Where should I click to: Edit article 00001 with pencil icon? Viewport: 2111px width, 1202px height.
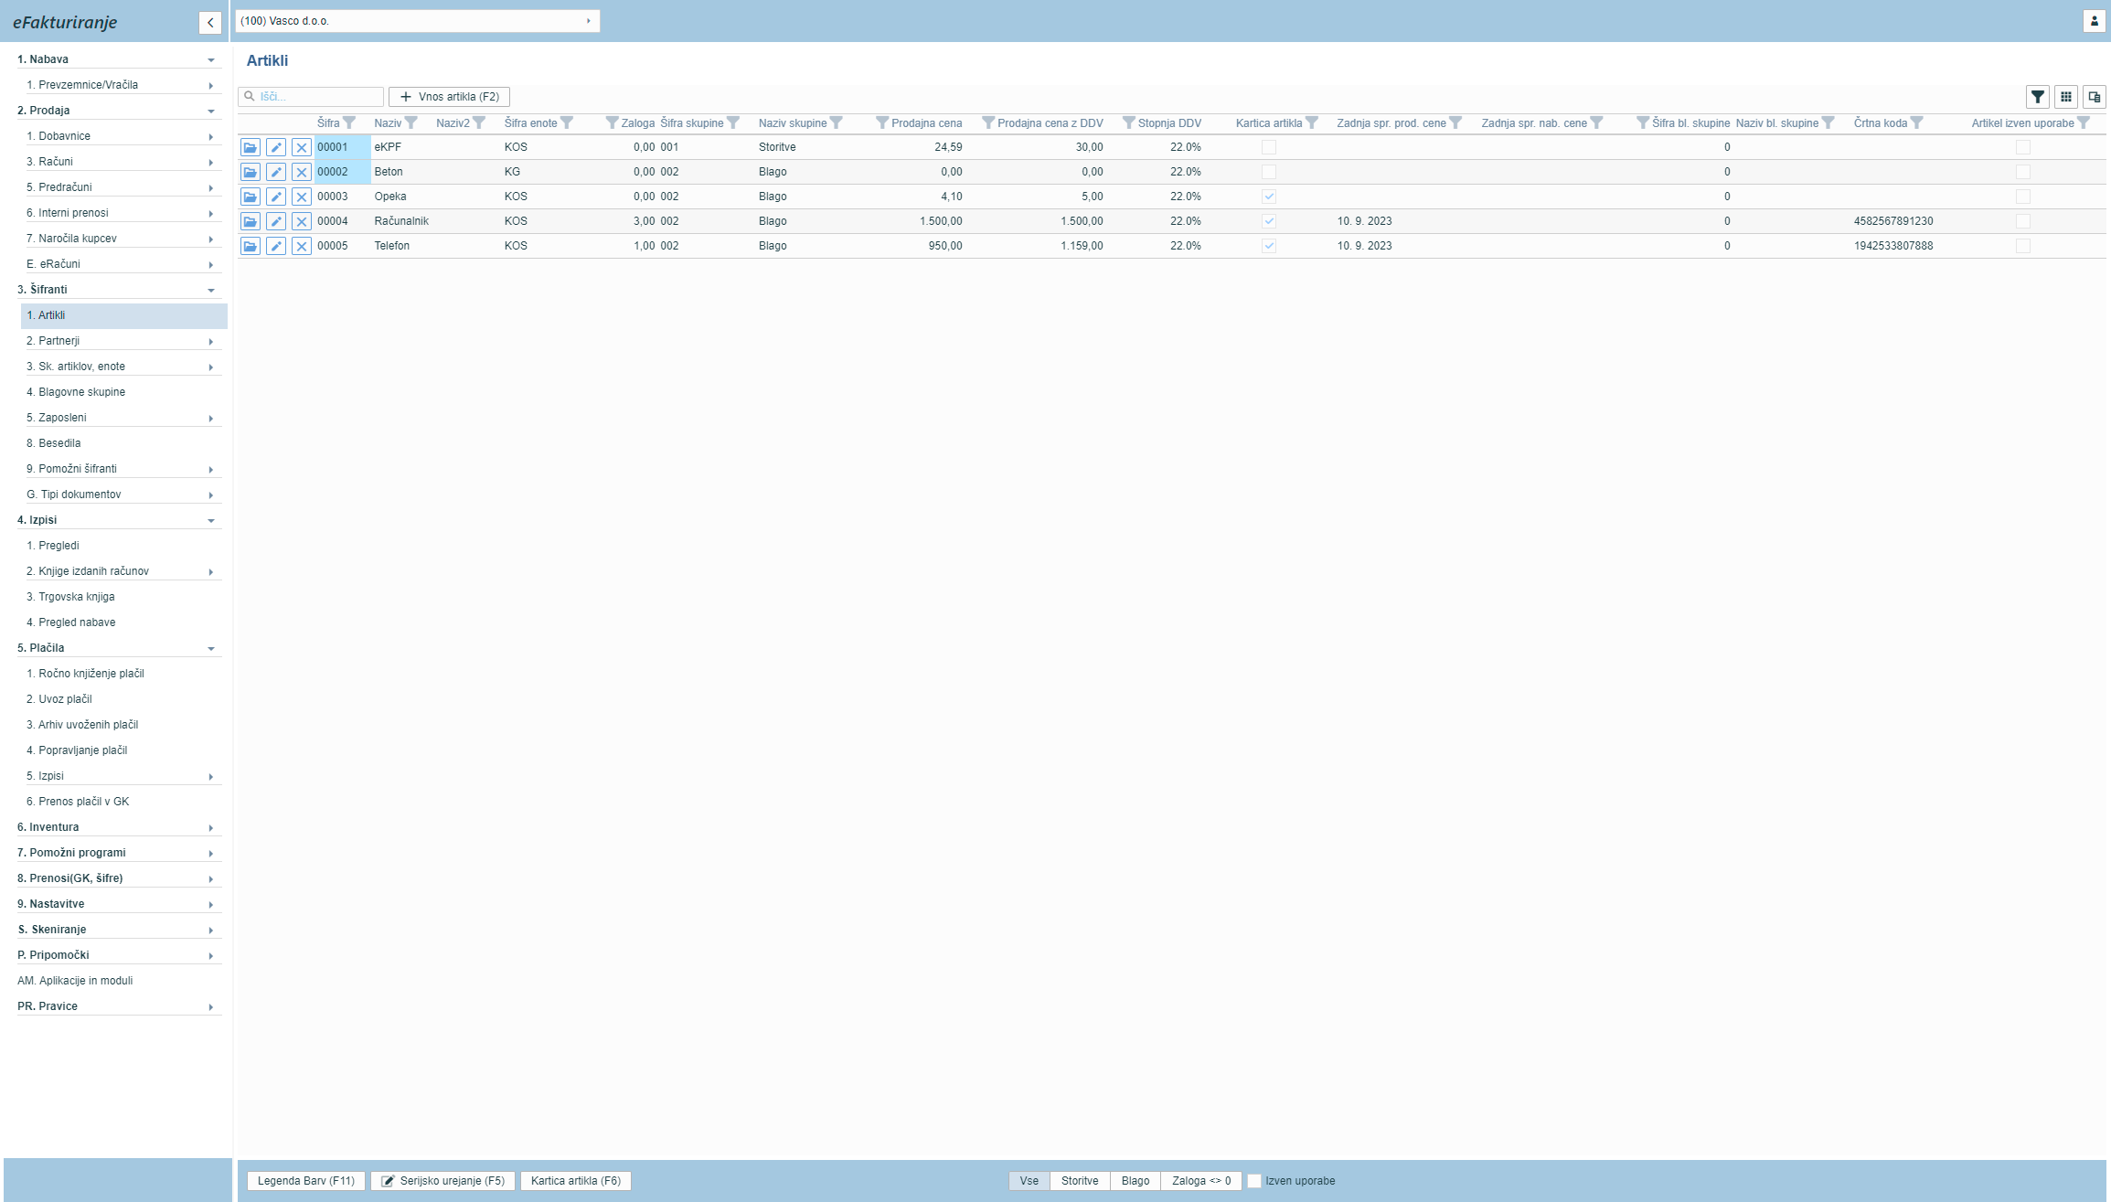tap(275, 147)
